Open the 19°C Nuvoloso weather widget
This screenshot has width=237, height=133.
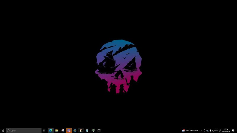[190, 130]
